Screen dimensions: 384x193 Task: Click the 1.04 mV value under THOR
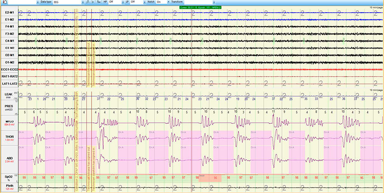[x=9, y=140]
